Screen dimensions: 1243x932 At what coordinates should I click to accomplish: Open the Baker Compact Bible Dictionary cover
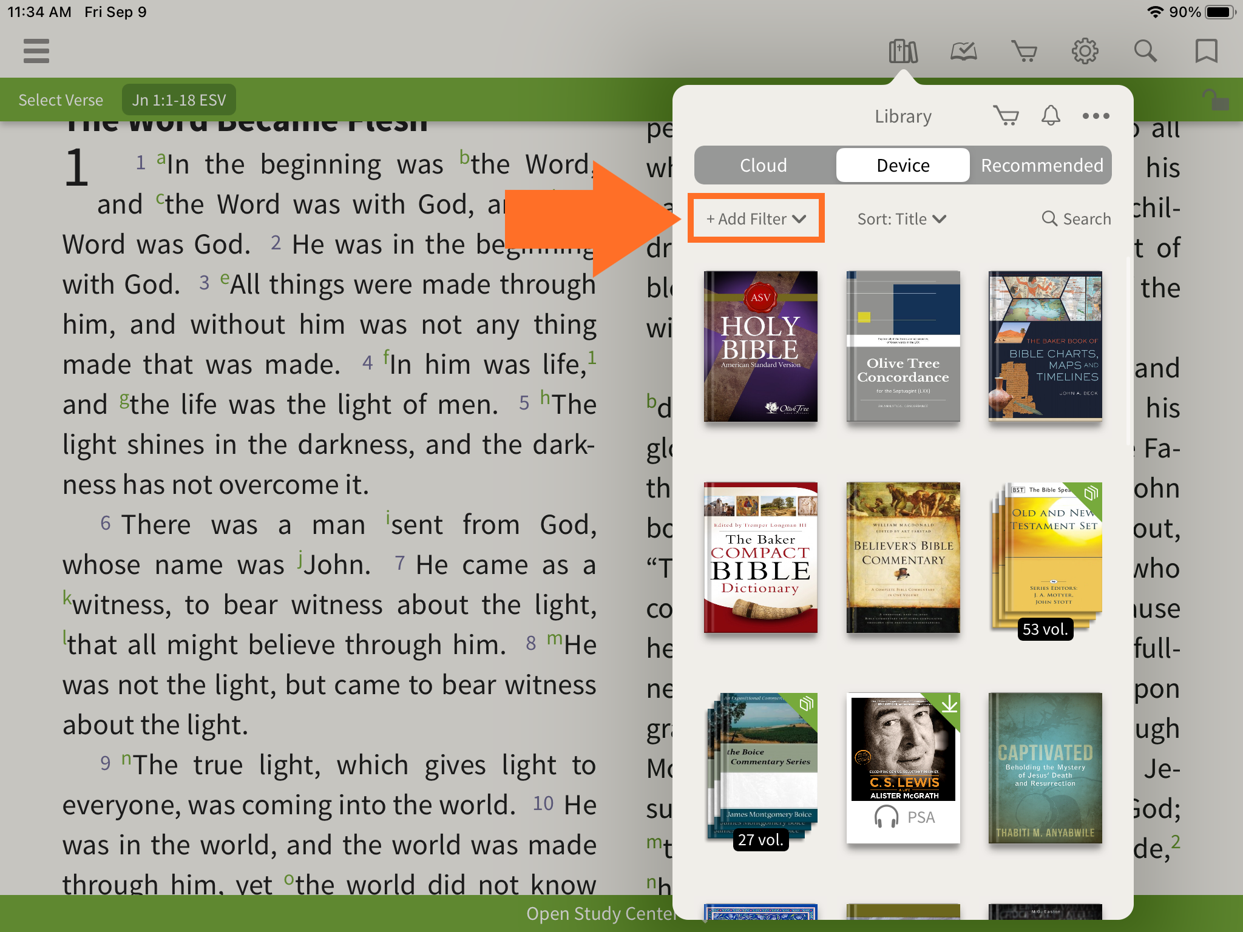click(x=760, y=558)
